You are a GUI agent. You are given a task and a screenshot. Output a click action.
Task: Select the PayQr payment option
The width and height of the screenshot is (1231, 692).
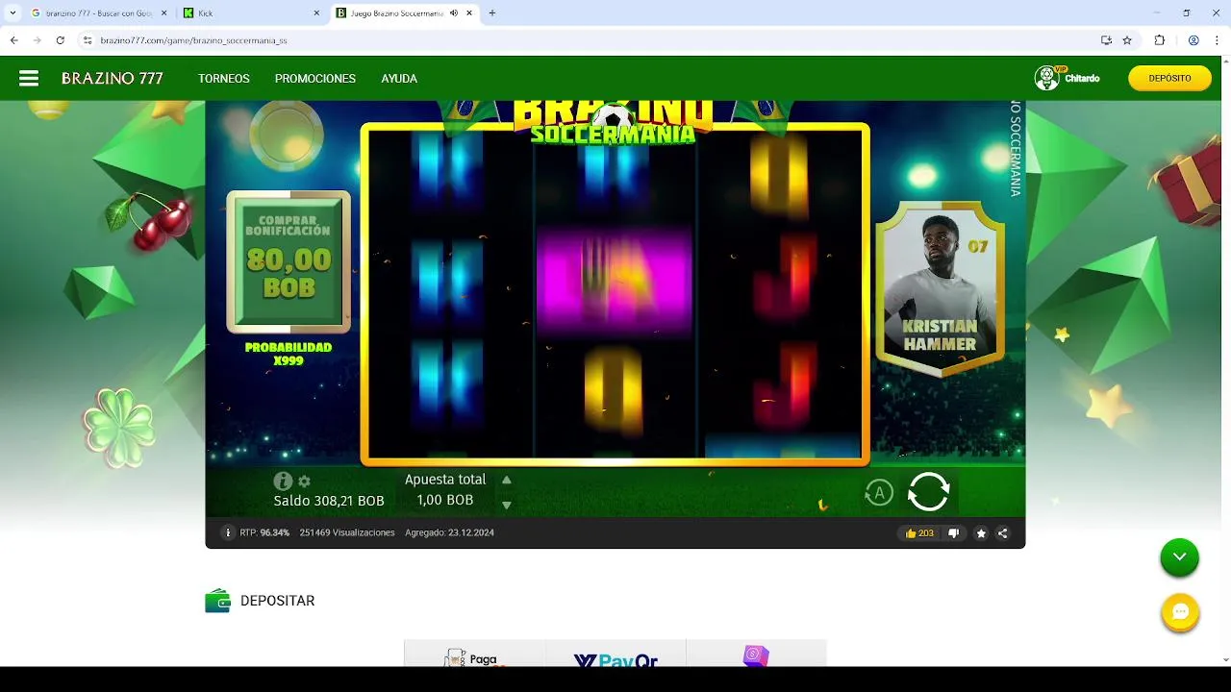[x=615, y=655]
